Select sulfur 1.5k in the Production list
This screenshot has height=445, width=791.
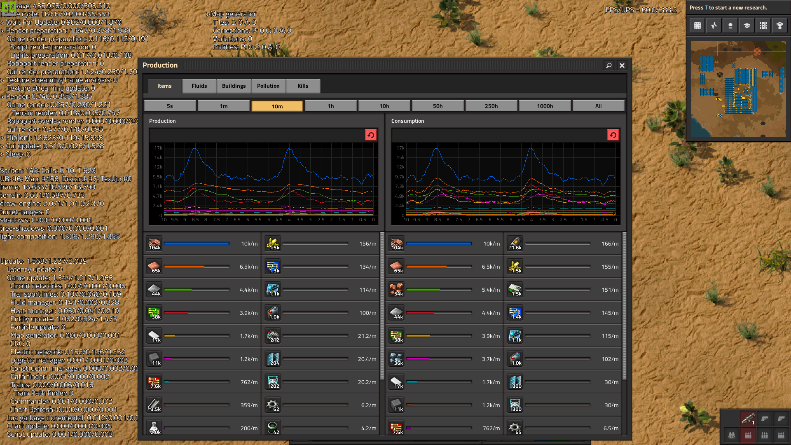point(273,244)
